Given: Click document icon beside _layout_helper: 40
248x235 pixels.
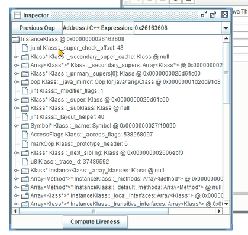Looking at the screenshot, I should click(25, 117).
